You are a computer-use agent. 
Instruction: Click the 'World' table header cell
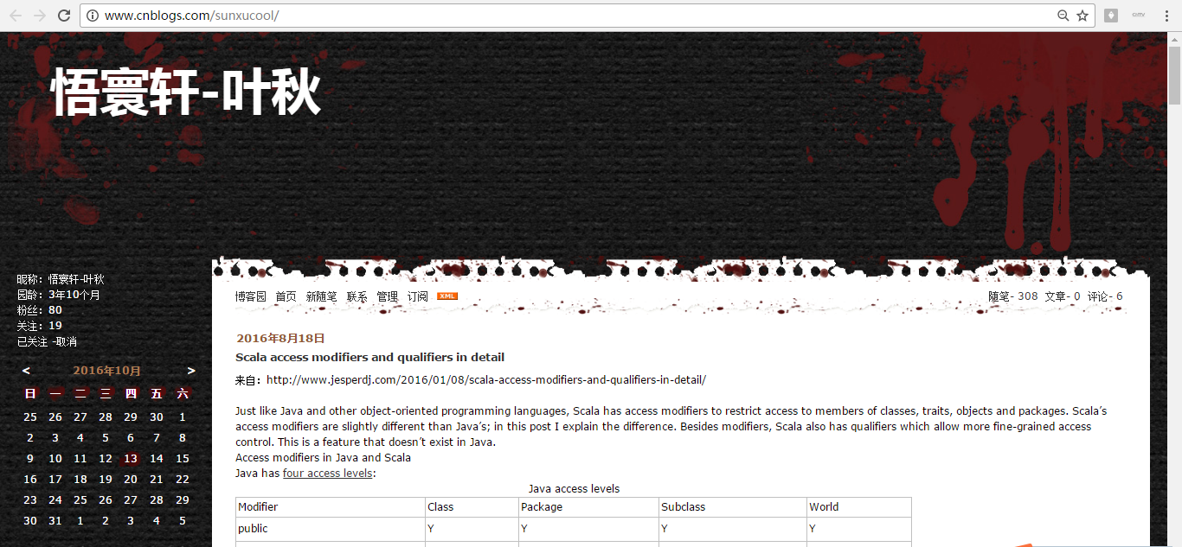(858, 507)
